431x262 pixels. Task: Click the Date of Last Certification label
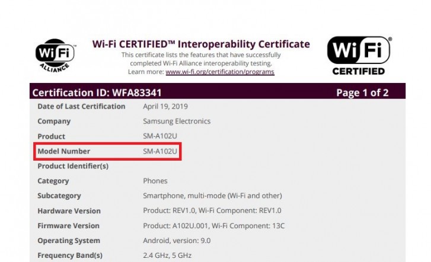[x=81, y=107]
